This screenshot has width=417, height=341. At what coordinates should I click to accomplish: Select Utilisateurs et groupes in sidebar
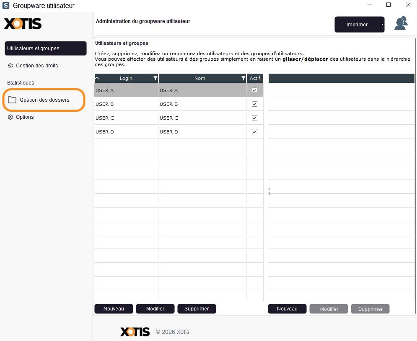(x=45, y=49)
